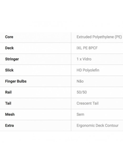Click the Extra row label
Viewport: 123px width, 164px height.
click(9, 126)
